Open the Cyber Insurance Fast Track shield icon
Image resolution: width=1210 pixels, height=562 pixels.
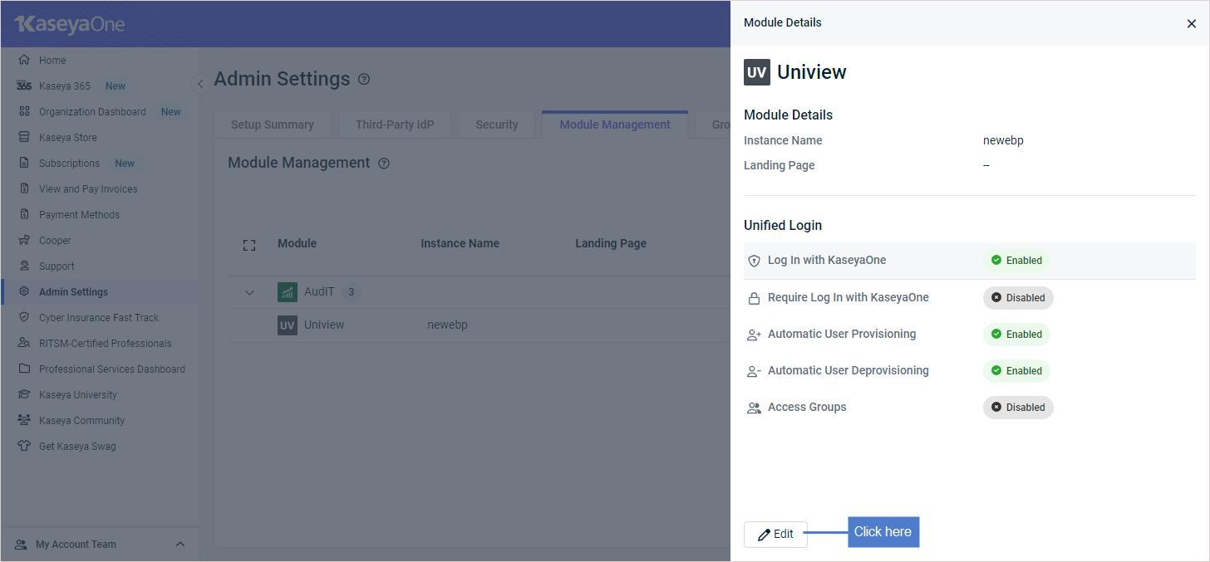click(24, 317)
